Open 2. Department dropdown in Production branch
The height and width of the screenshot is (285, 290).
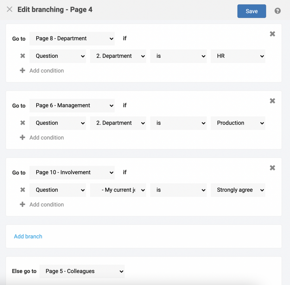pyautogui.click(x=118, y=123)
